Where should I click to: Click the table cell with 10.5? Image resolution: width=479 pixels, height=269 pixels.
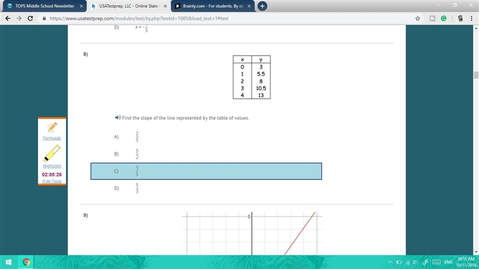pos(261,88)
